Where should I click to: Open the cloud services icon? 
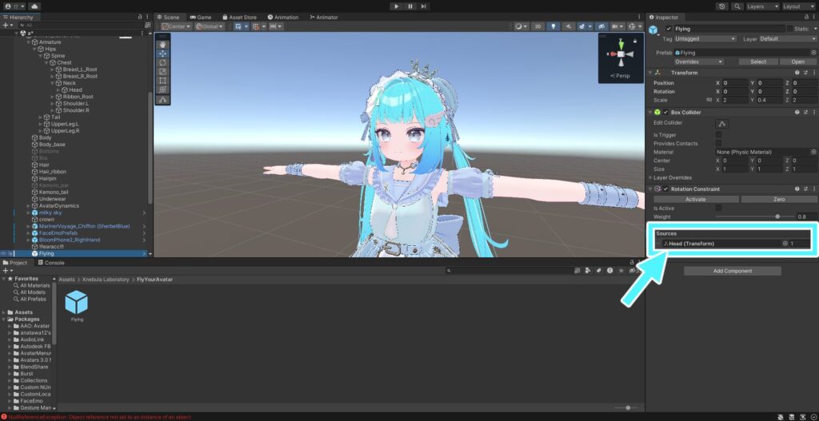pos(34,6)
